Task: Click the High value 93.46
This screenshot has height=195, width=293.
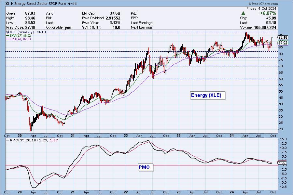Action: click(x=30, y=18)
